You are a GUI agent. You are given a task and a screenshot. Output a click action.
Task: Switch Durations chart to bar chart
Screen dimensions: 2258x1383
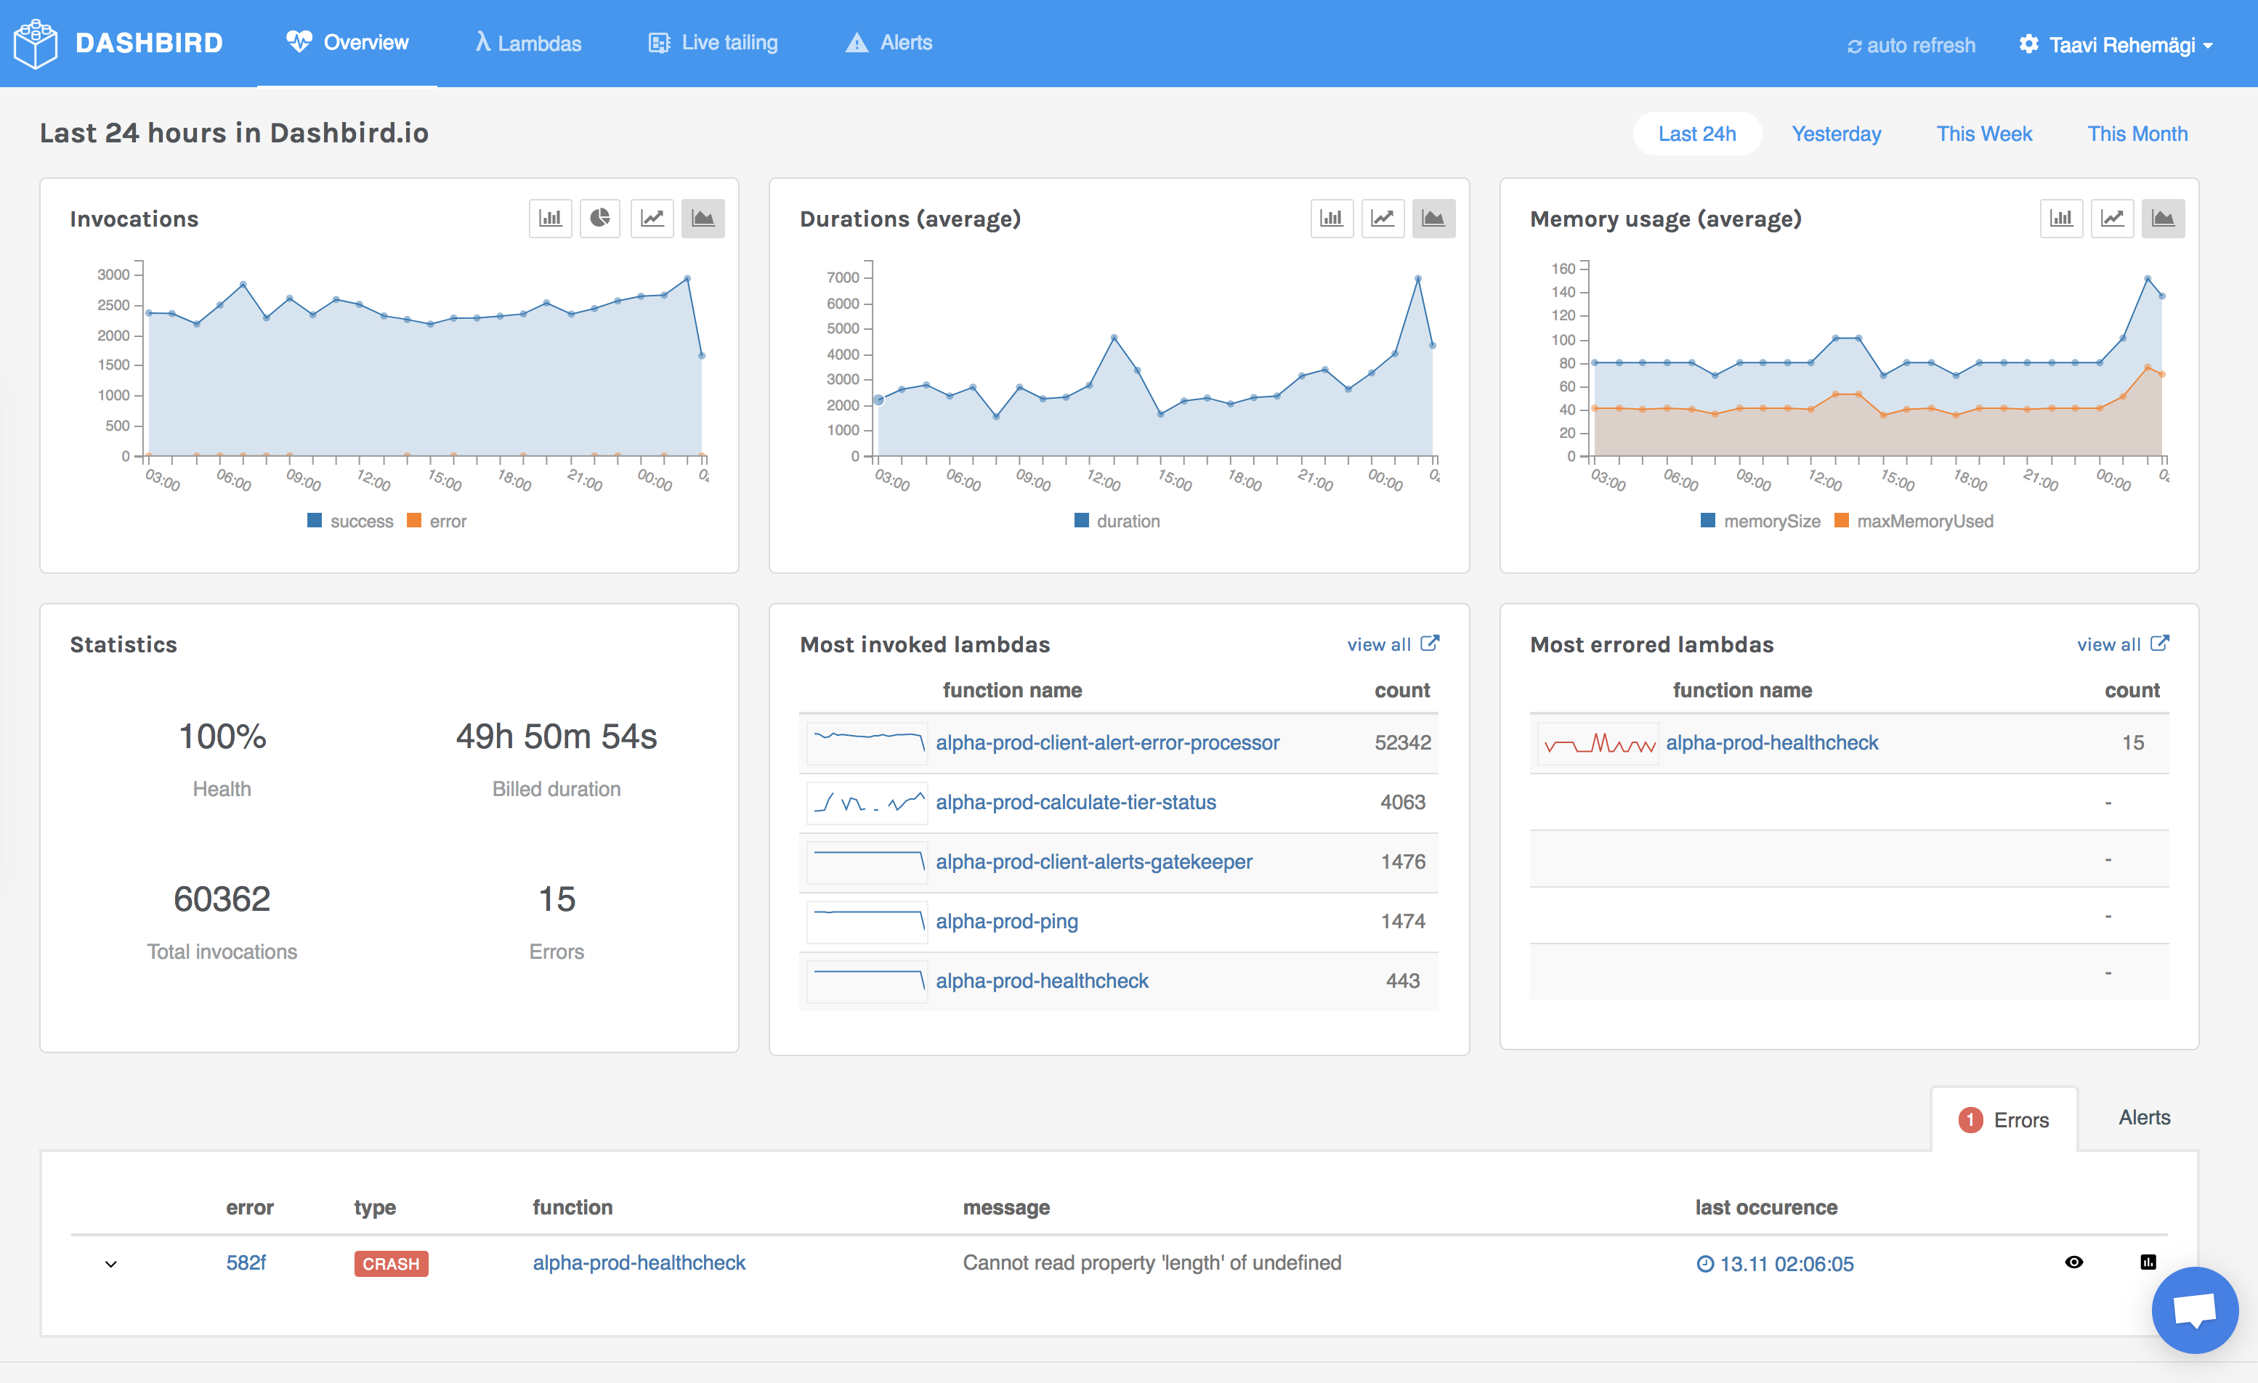coord(1331,218)
